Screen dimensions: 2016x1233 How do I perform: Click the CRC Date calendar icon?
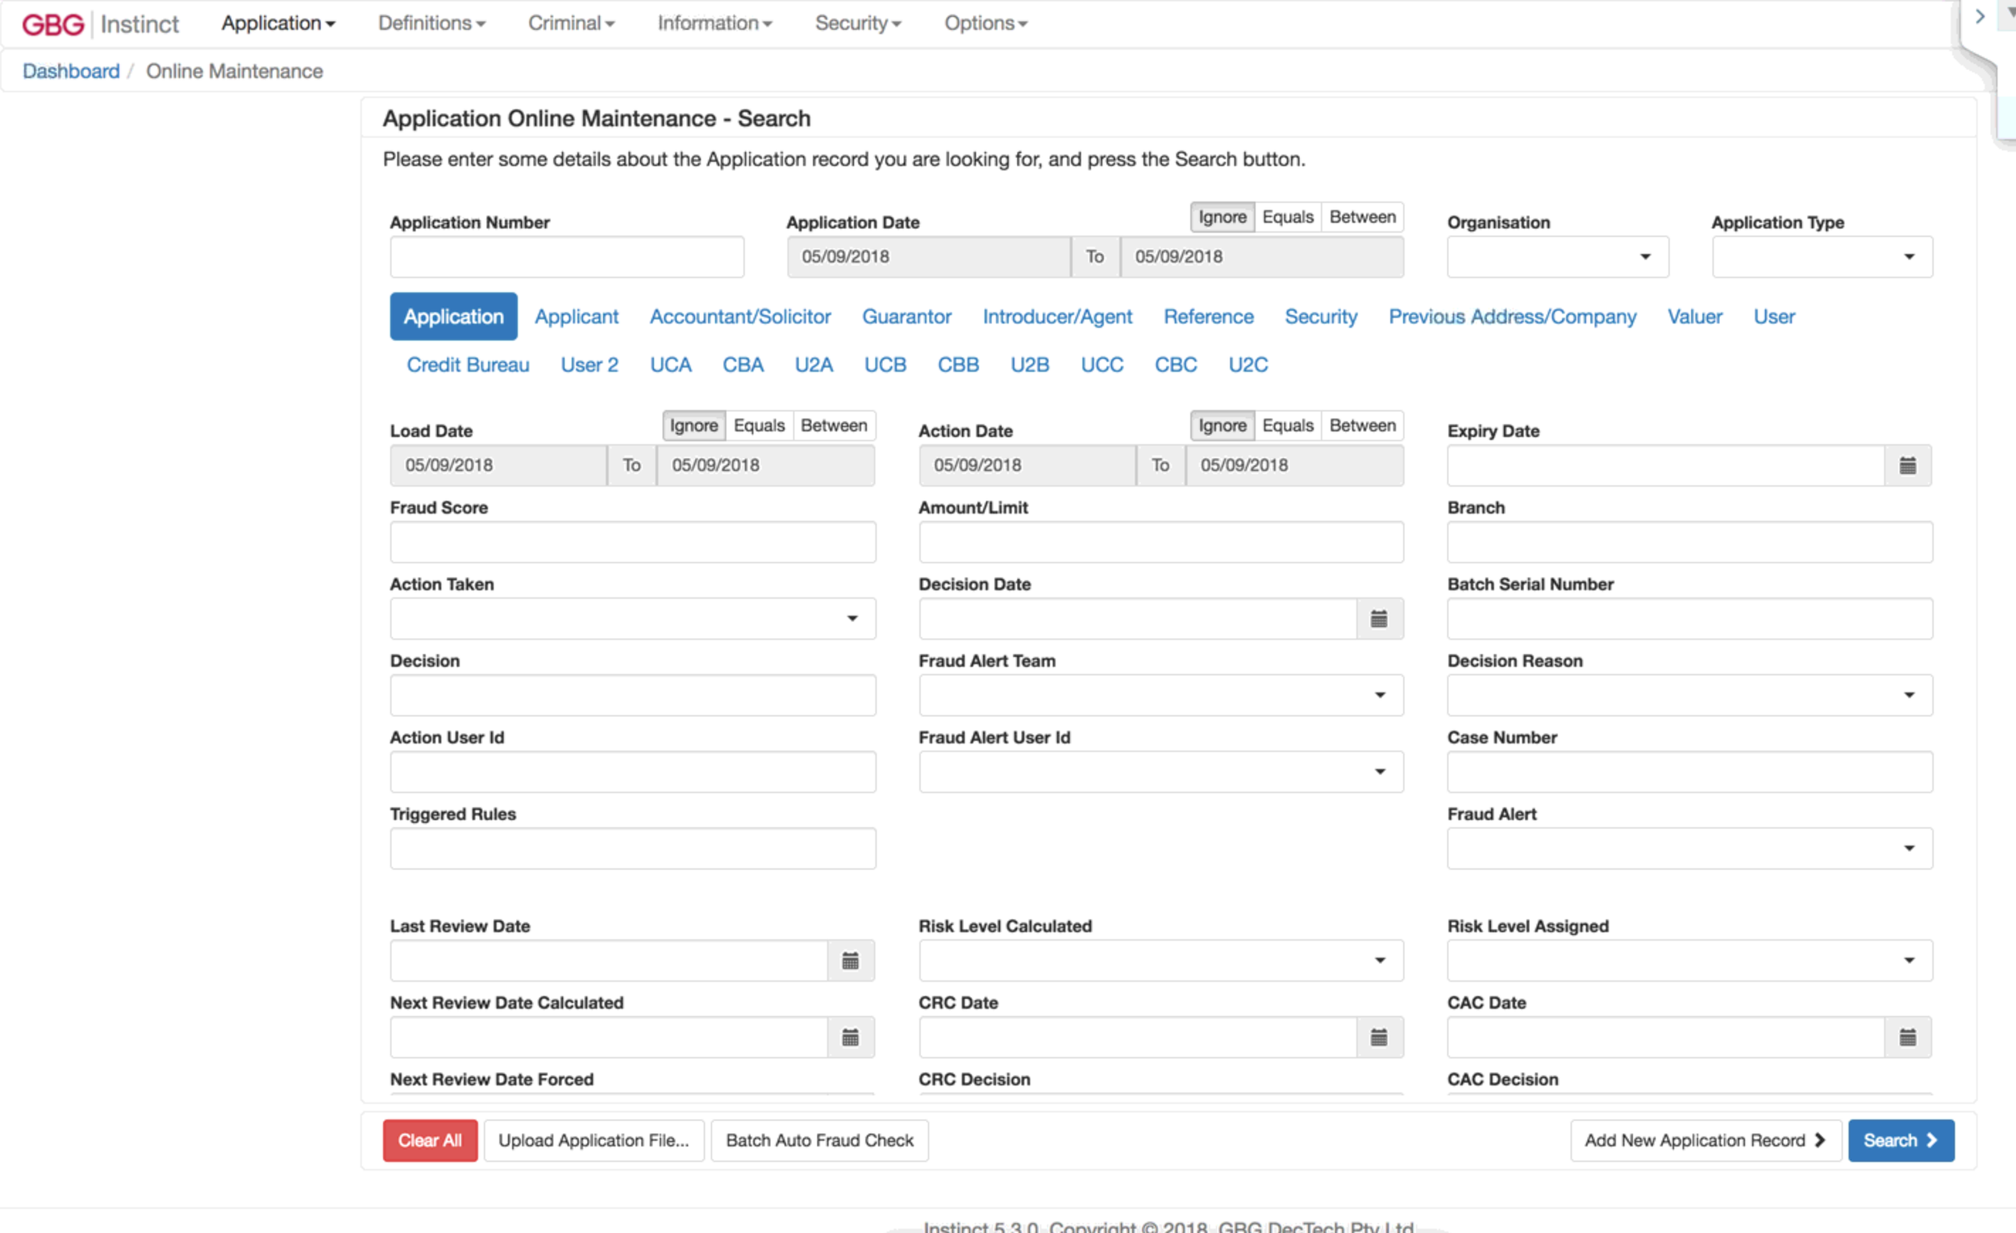point(1379,1038)
